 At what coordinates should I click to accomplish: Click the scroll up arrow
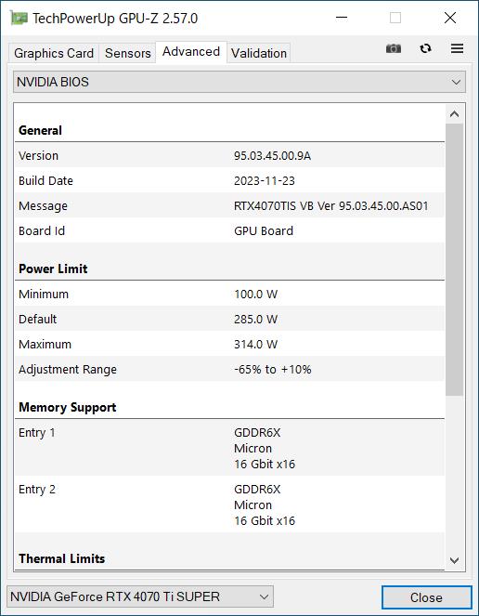pos(454,114)
